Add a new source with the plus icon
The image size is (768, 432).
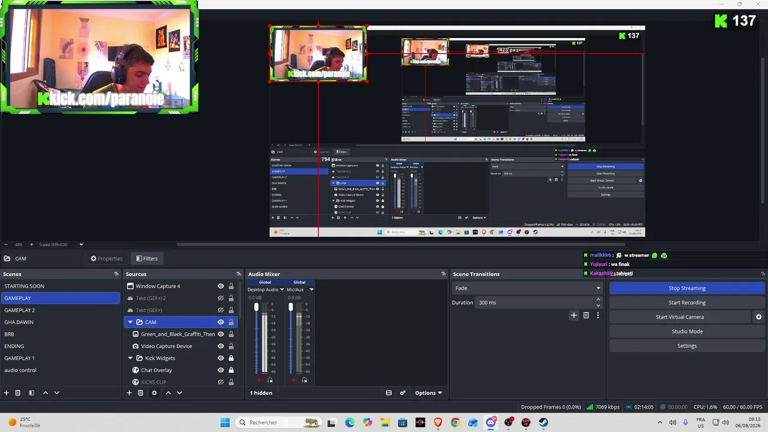[129, 393]
